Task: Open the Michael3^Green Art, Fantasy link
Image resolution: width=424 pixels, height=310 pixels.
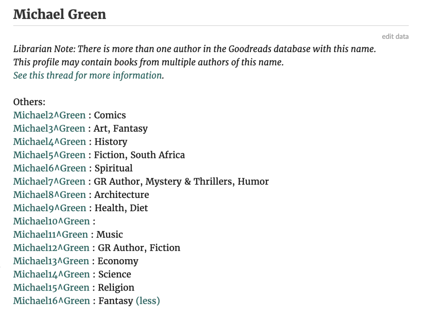Action: click(x=49, y=129)
